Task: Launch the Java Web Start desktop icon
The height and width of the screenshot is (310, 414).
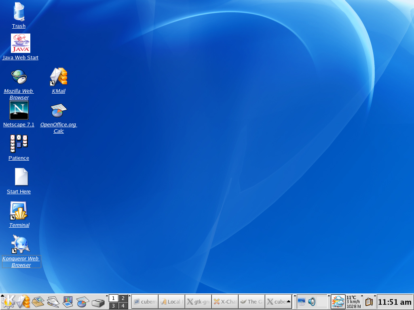Action: (x=21, y=43)
